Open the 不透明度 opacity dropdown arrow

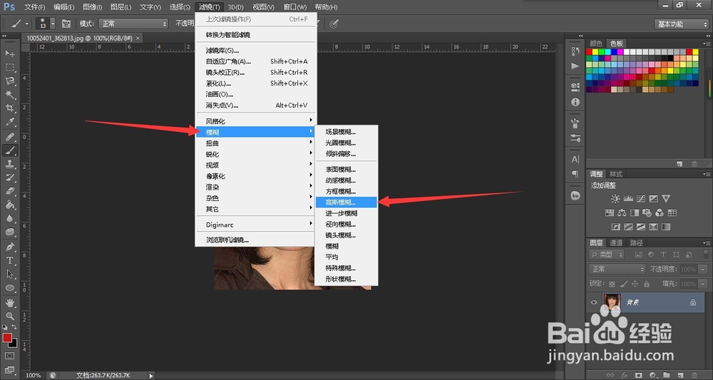click(x=704, y=269)
